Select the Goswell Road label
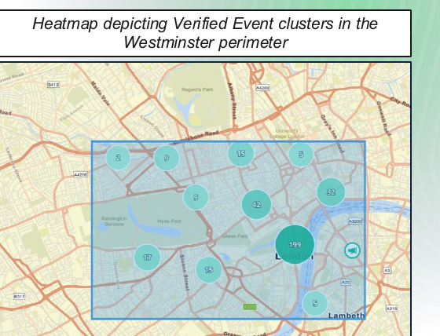 [383, 119]
